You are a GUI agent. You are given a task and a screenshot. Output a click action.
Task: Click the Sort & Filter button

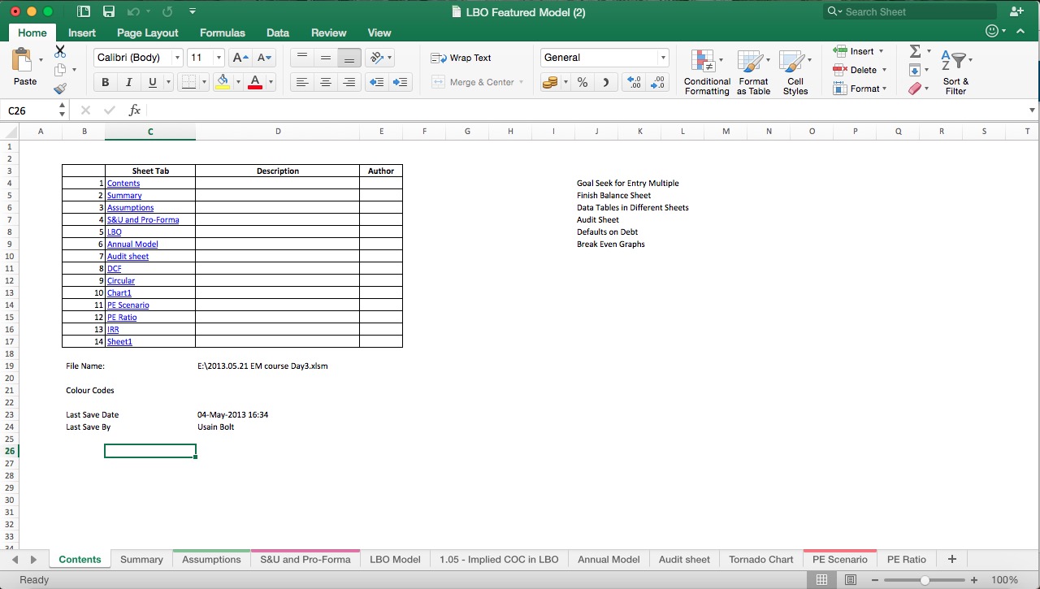pyautogui.click(x=955, y=71)
